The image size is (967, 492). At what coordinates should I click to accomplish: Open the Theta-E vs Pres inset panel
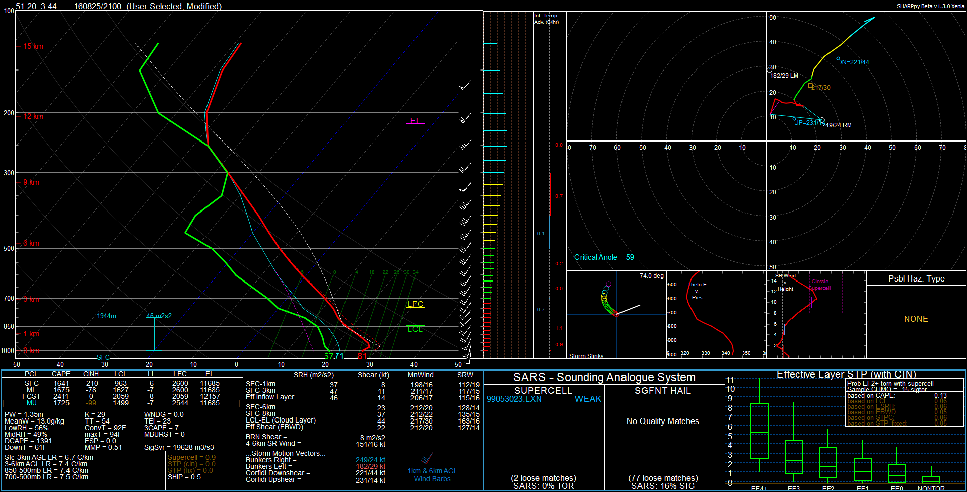[716, 315]
